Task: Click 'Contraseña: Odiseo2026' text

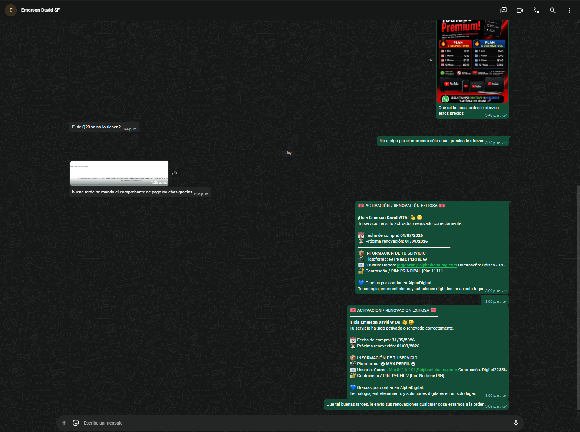Action: (481, 265)
